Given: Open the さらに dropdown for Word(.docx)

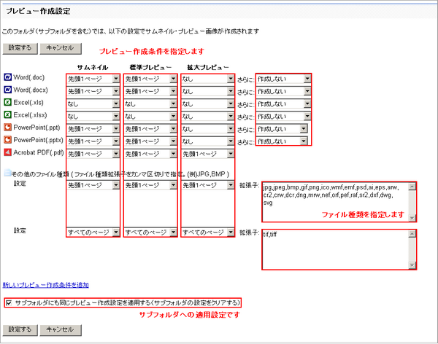Looking at the screenshot, I should (283, 91).
